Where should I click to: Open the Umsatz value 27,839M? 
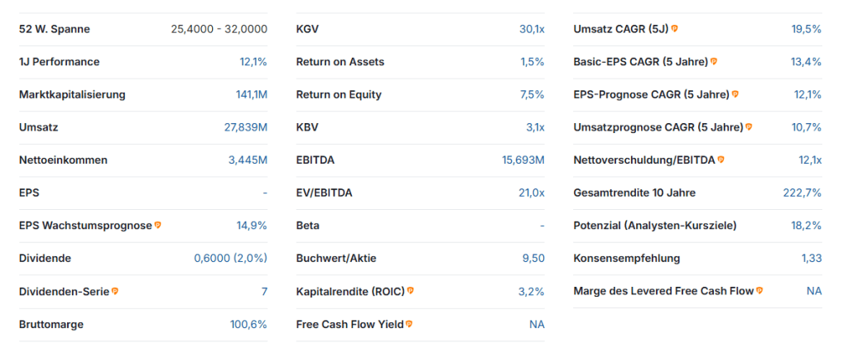pyautogui.click(x=246, y=127)
